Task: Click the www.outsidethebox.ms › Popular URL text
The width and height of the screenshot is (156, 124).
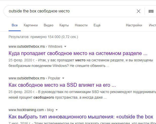Action: coord(34,78)
